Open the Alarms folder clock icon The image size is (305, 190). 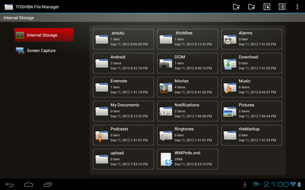click(x=230, y=40)
